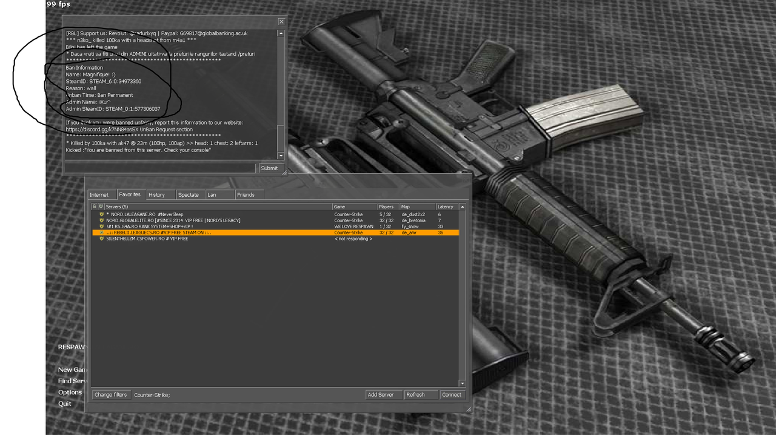
Task: Click the server browser window resize grip
Action: coord(468,409)
